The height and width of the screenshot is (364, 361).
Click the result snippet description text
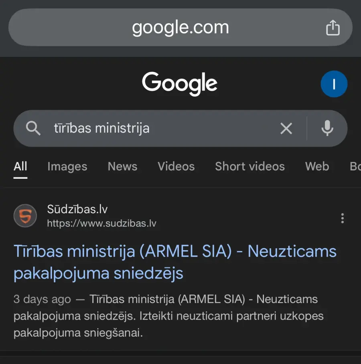[168, 316]
